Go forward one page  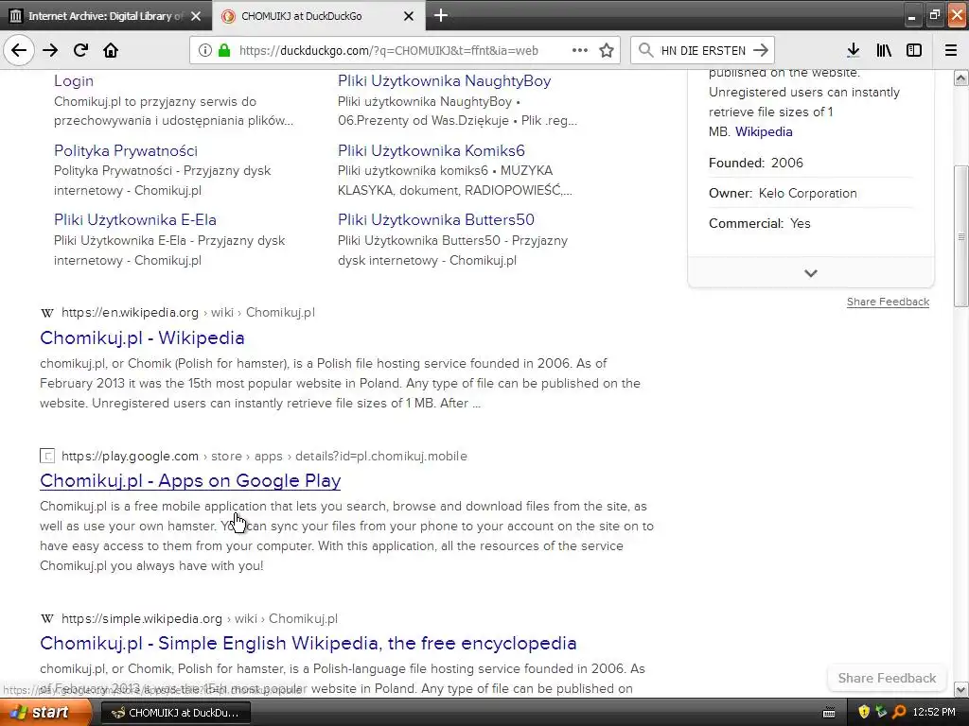pyautogui.click(x=50, y=50)
